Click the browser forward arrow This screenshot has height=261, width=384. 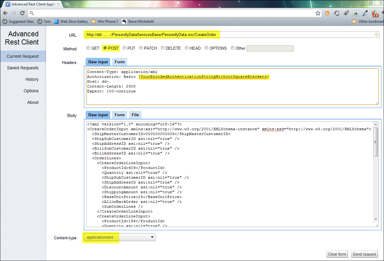click(14, 13)
